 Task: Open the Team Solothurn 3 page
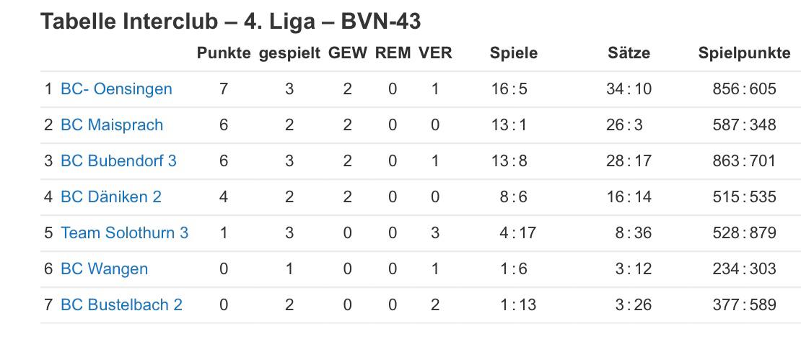tap(125, 233)
